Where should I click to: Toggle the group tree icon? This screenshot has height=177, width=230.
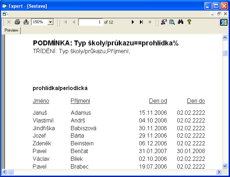(164, 22)
